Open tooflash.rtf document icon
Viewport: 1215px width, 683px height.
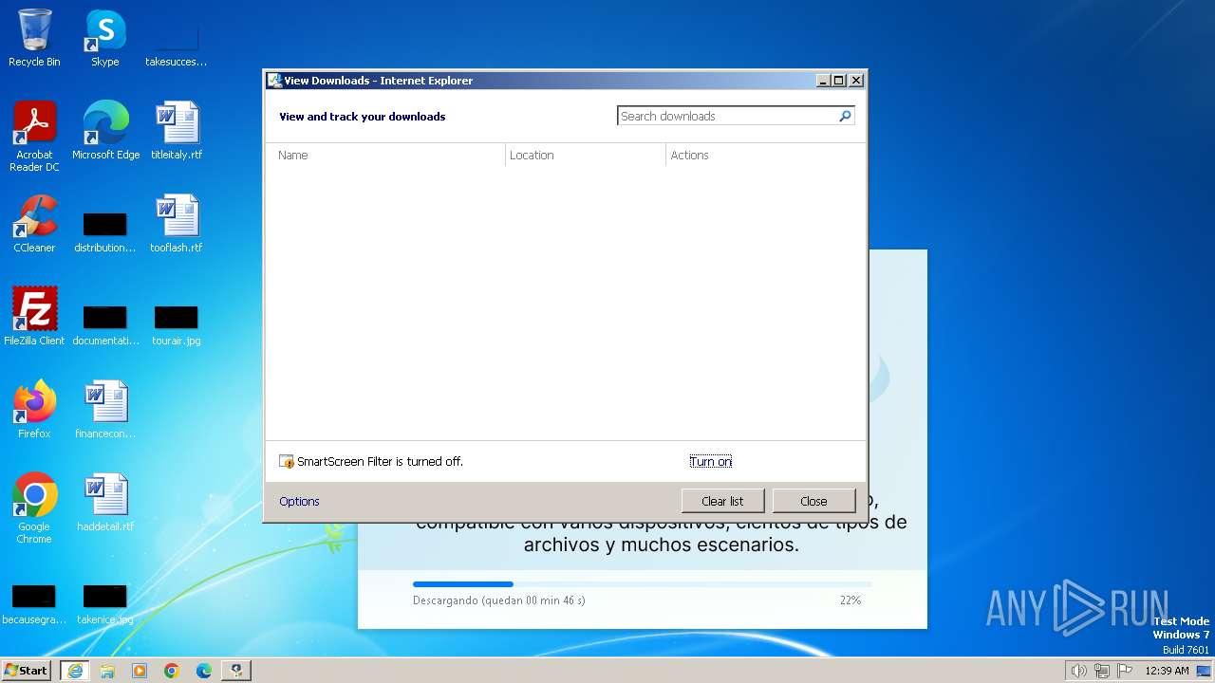coord(177,224)
